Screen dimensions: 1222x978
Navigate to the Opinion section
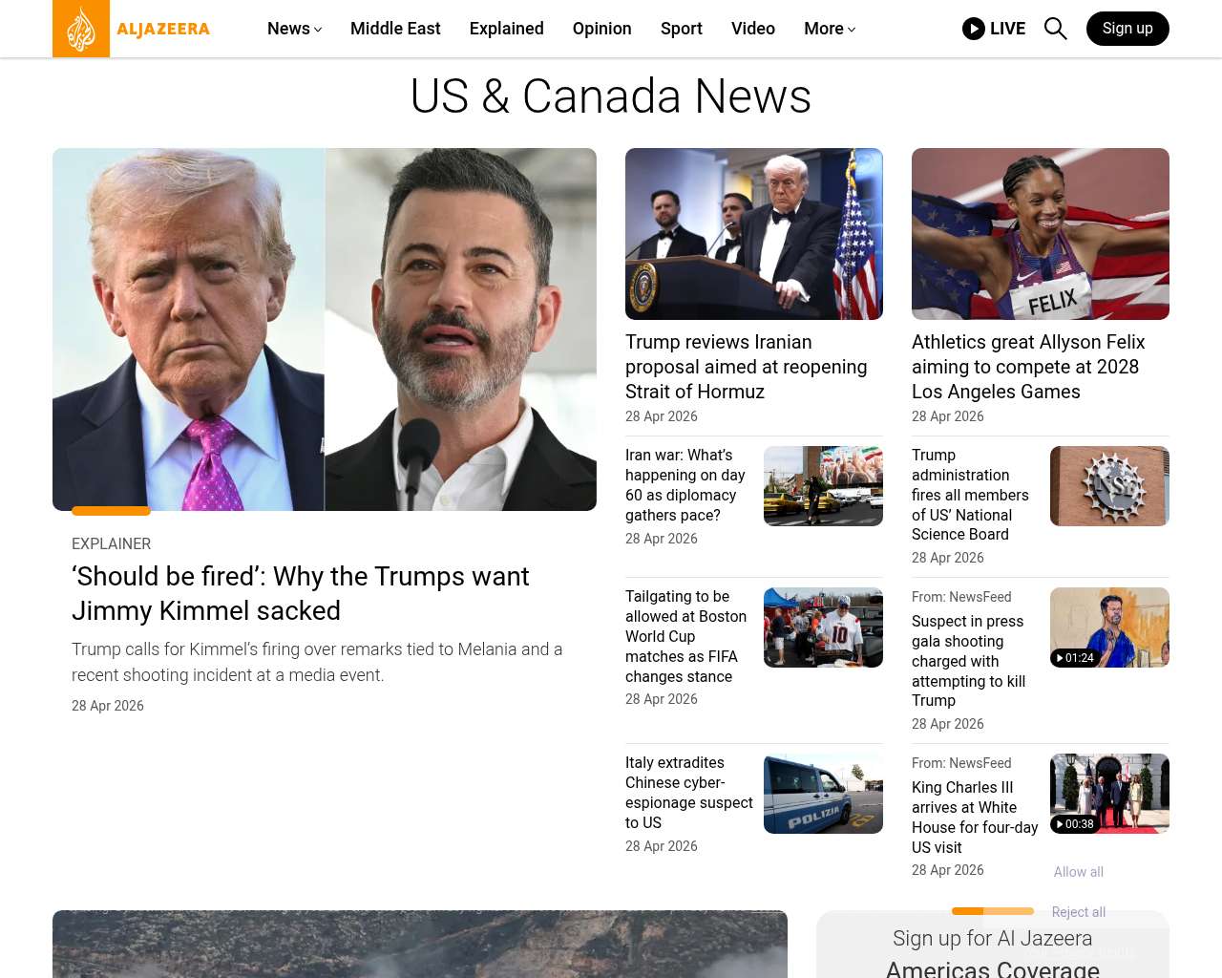[602, 29]
